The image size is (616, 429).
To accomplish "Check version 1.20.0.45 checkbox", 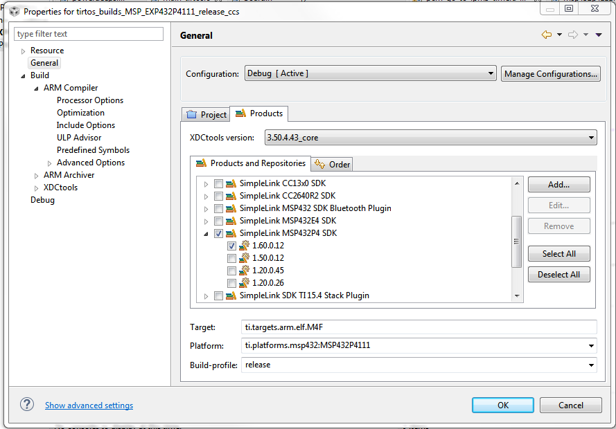I will pos(231,271).
